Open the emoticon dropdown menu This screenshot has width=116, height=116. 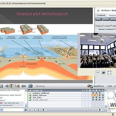tap(44, 110)
